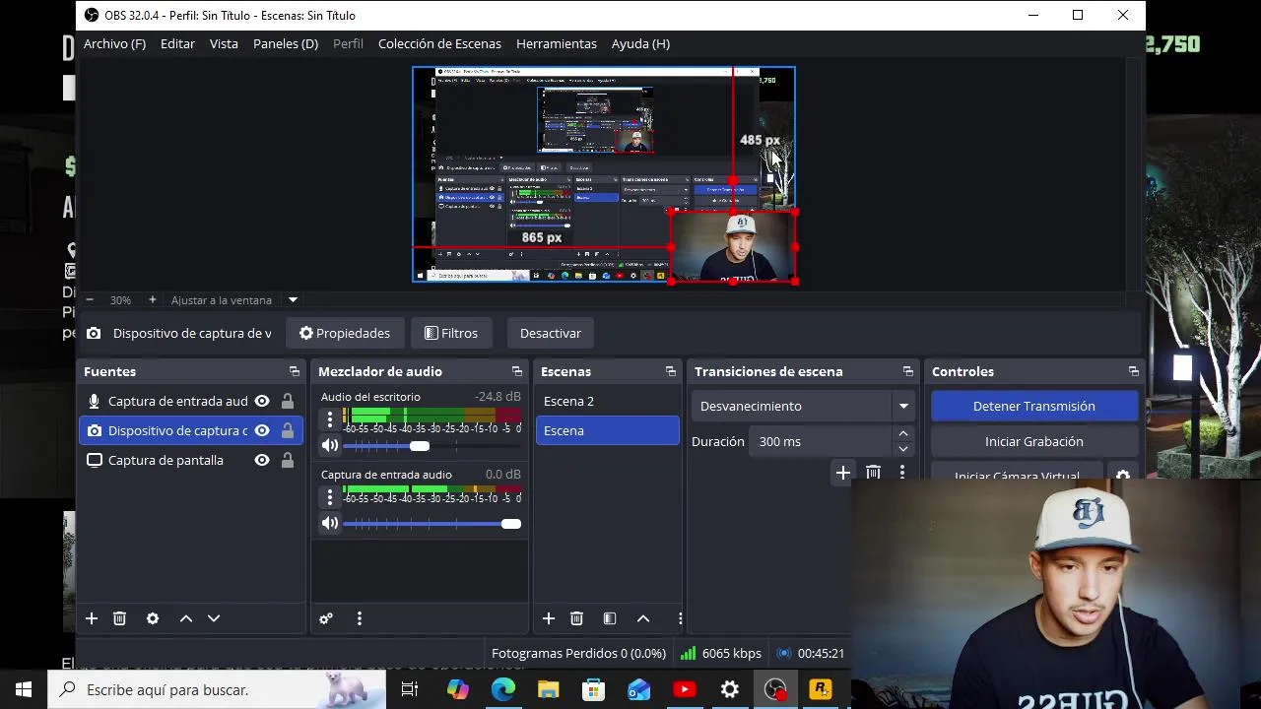Click Detener Transmisión button
1261x709 pixels.
tap(1034, 406)
